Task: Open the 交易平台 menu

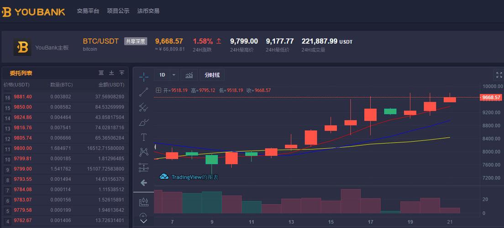Action: pos(88,11)
